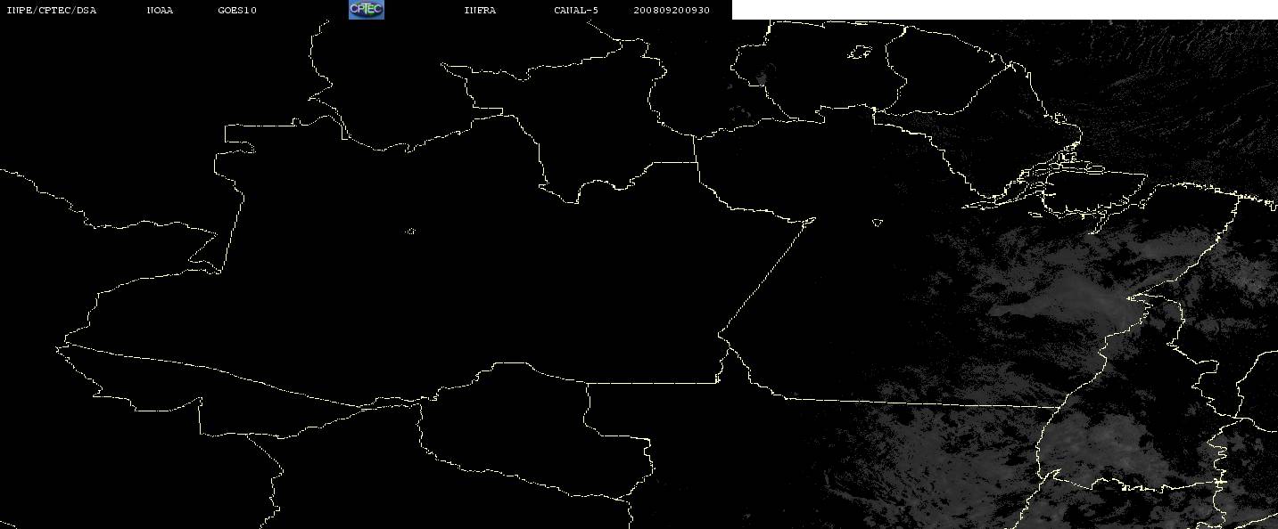Screen dimensions: 1278x529
Task: Click the CPTEC logo in header
Action: coord(366,10)
